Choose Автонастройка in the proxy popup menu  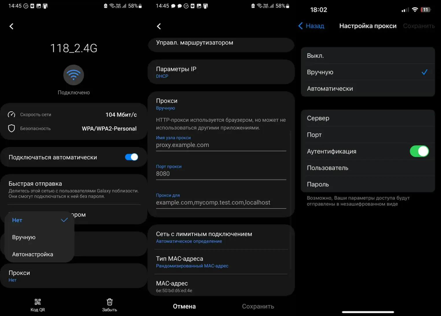(40, 254)
